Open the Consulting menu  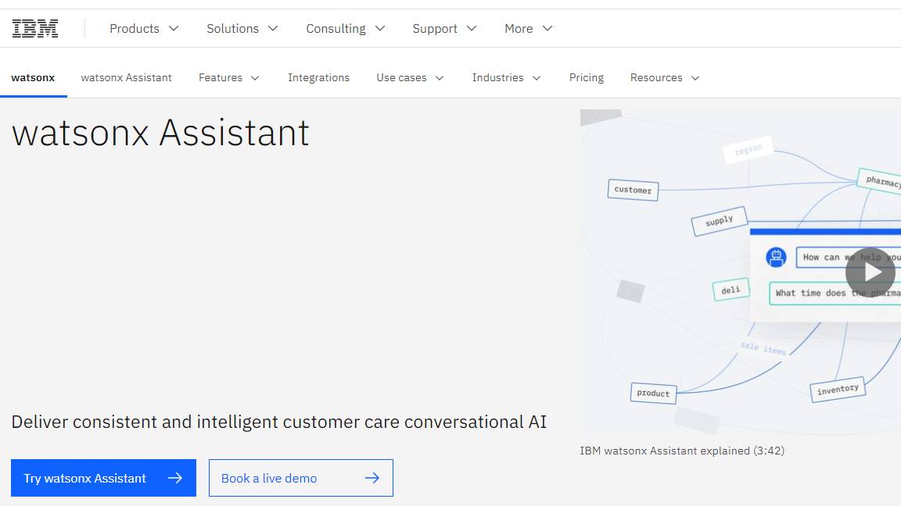(x=346, y=28)
